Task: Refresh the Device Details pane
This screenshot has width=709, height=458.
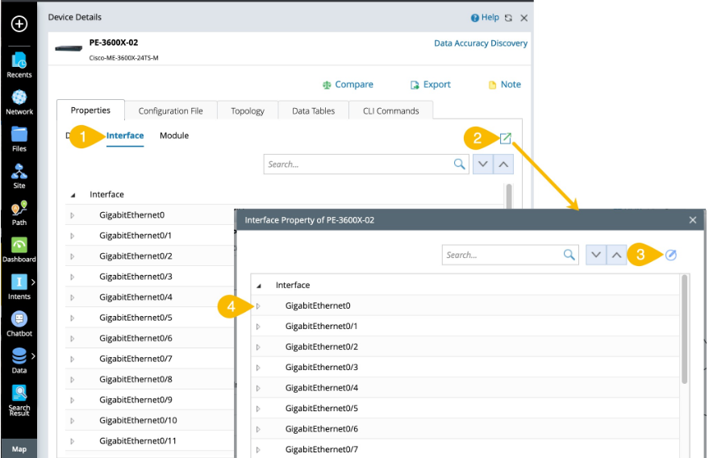Action: [508, 18]
